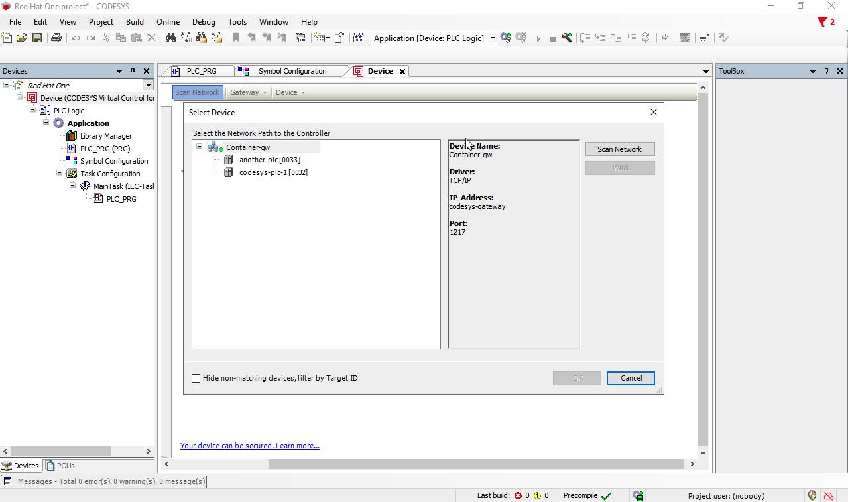This screenshot has width=848, height=502.
Task: Click the Step Over toolbar icon
Action: pyautogui.click(x=585, y=38)
